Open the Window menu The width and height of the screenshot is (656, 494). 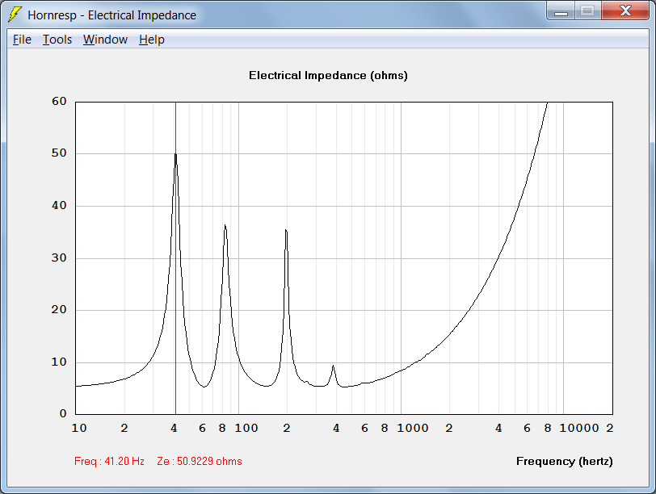click(x=105, y=40)
